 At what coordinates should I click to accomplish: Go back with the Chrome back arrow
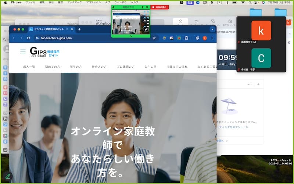pyautogui.click(x=14, y=38)
